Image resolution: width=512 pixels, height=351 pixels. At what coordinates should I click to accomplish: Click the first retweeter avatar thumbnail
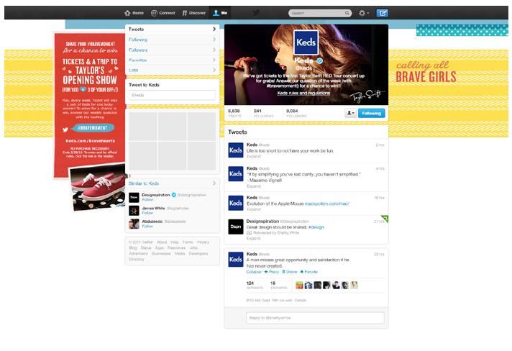point(299,285)
